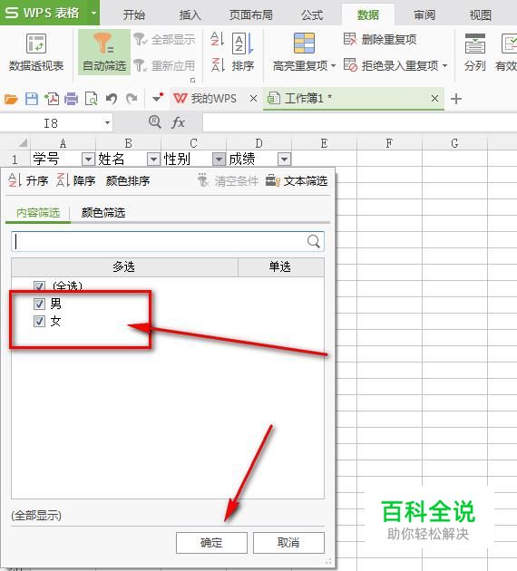The image size is (517, 571).
Task: Click 清空条件 clear conditions
Action: pos(229,180)
